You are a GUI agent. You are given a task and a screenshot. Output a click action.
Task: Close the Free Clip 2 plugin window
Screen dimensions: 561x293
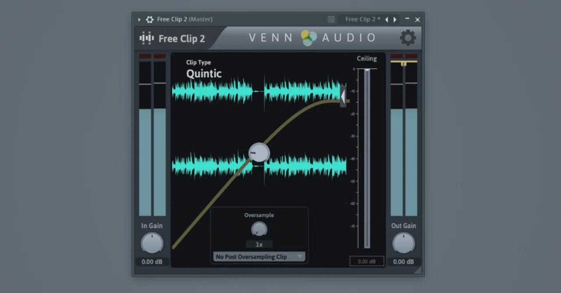(417, 19)
